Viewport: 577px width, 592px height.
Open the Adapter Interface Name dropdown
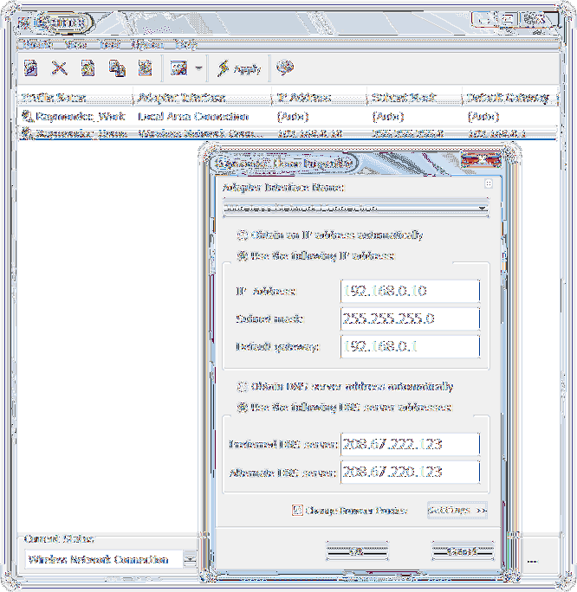(482, 208)
